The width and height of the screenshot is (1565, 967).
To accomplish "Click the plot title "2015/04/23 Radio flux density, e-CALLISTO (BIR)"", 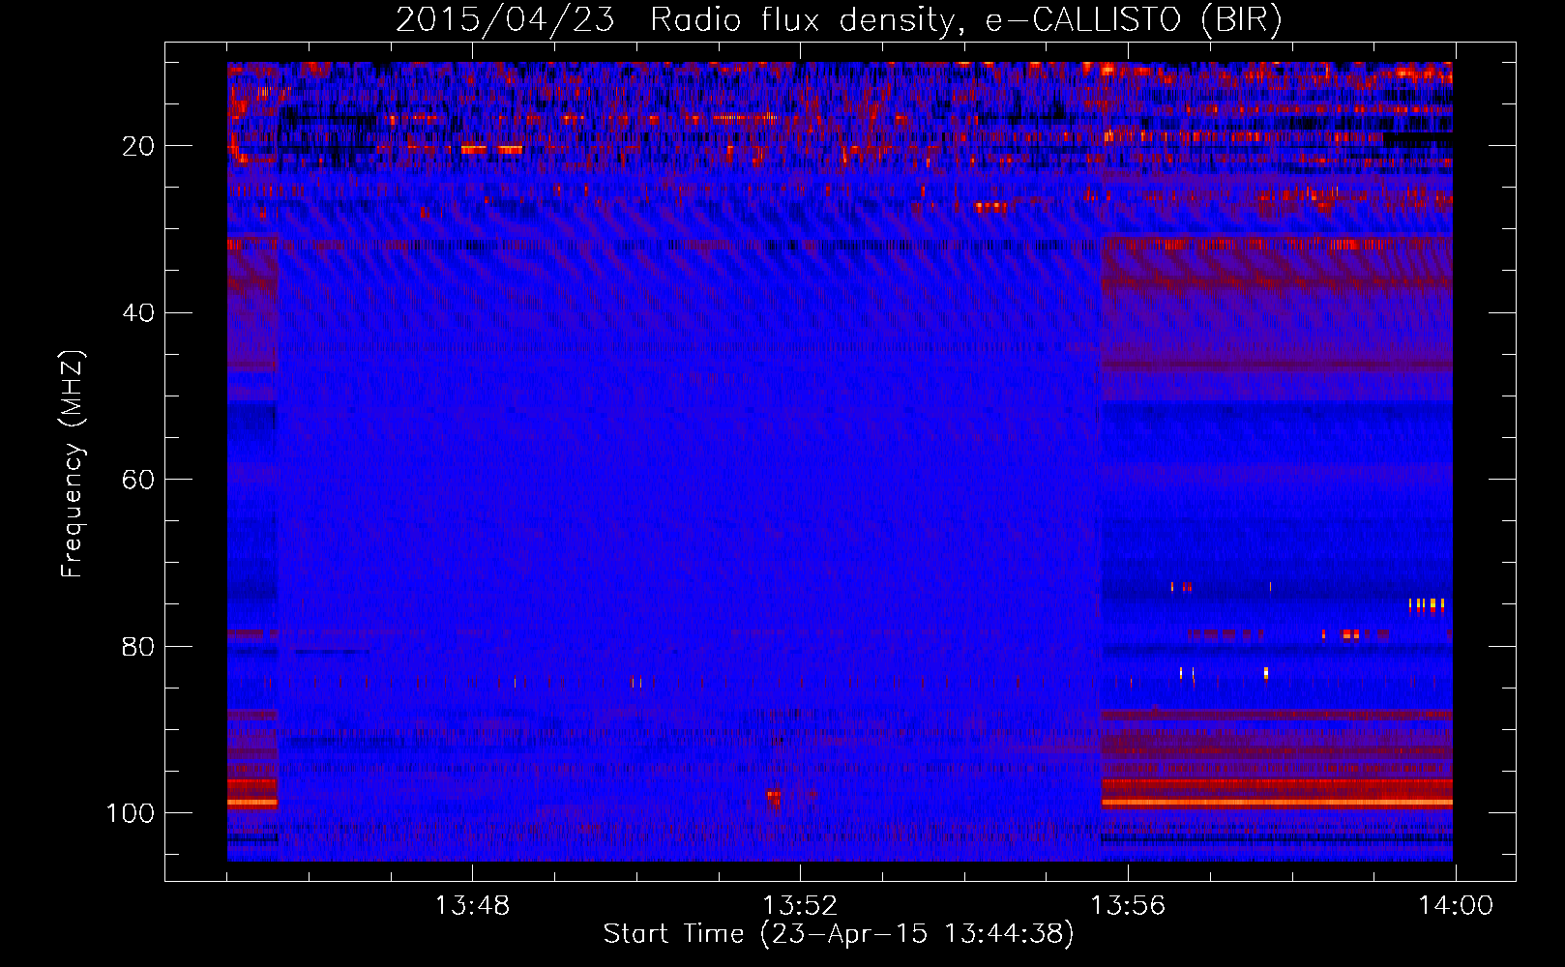I will tap(839, 20).
